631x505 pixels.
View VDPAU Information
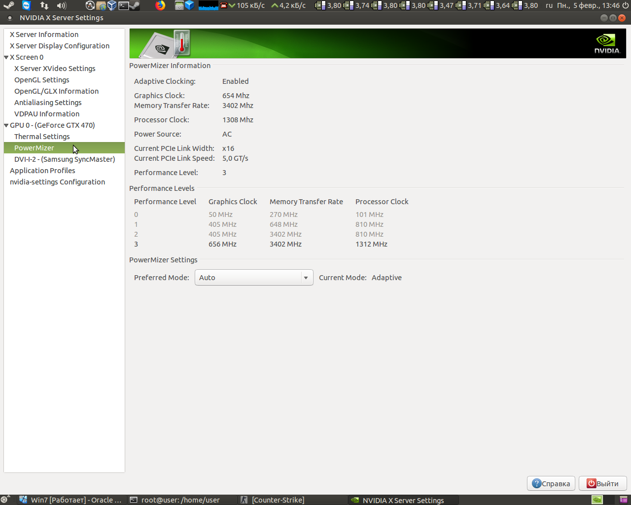tap(47, 114)
